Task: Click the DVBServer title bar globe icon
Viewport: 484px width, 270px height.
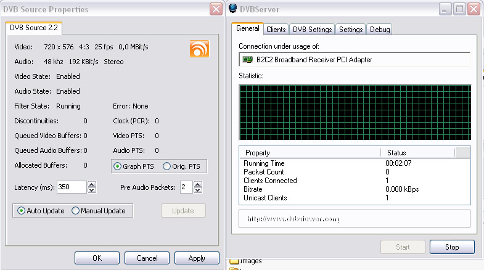Action: tap(233, 8)
